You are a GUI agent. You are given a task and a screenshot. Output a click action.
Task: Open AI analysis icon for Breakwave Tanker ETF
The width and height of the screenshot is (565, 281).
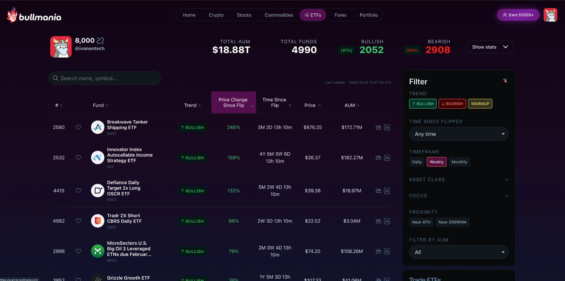(387, 127)
